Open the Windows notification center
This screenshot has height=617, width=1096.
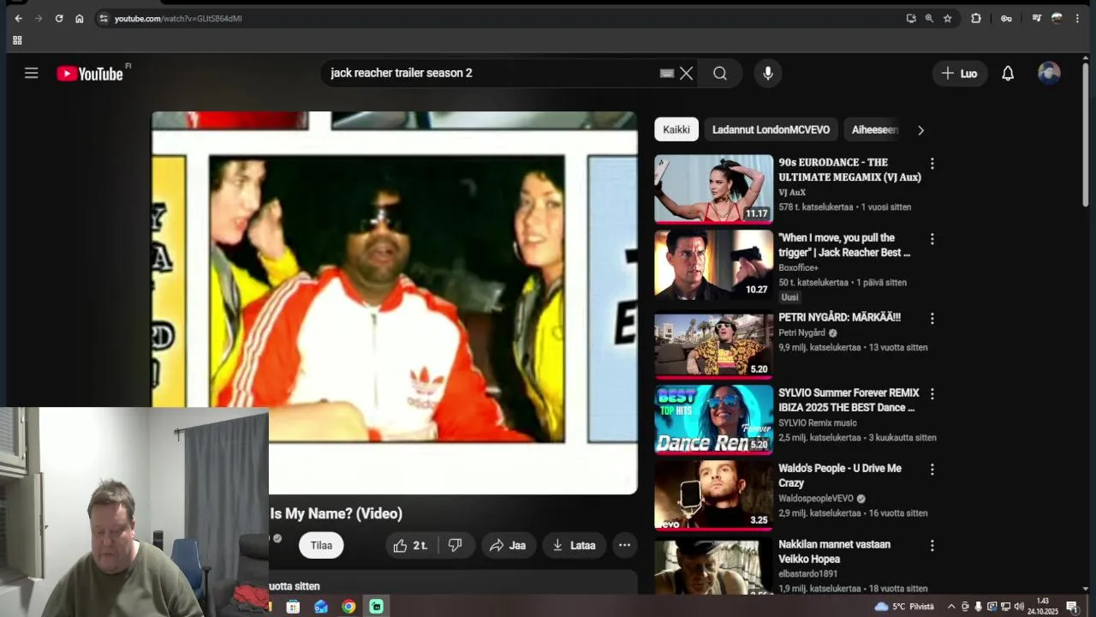click(x=1072, y=607)
